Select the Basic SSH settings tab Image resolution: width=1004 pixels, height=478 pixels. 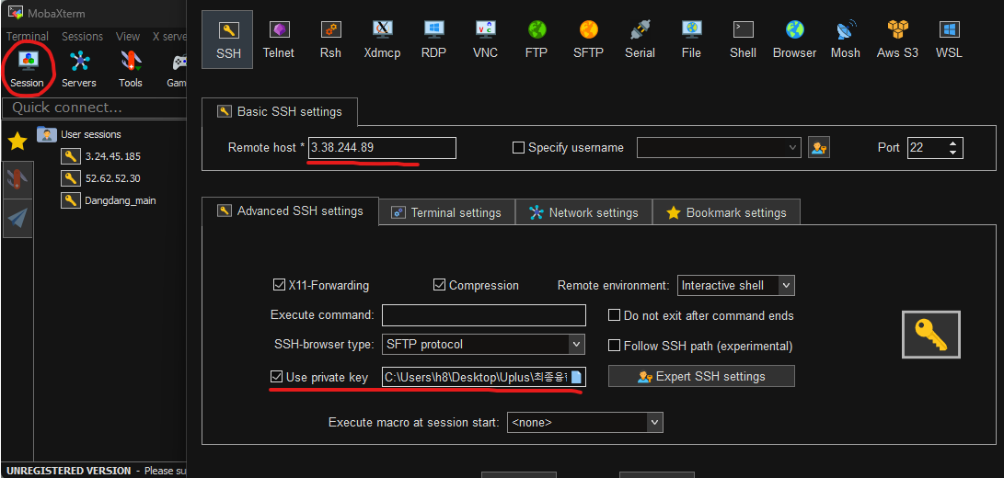[x=280, y=111]
